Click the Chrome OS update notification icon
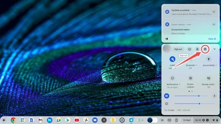 [167, 12]
